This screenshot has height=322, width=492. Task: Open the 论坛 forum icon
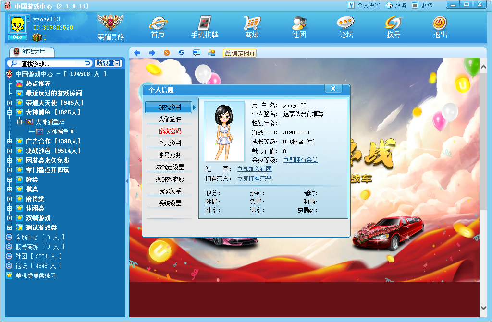click(346, 27)
